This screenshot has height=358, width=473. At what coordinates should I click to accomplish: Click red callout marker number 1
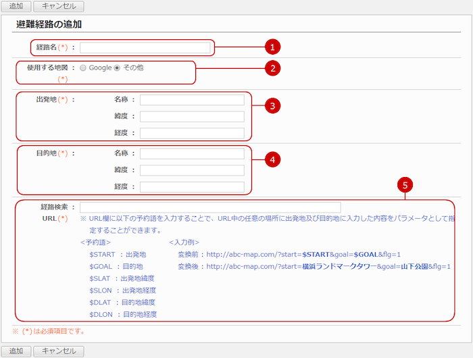(x=272, y=47)
